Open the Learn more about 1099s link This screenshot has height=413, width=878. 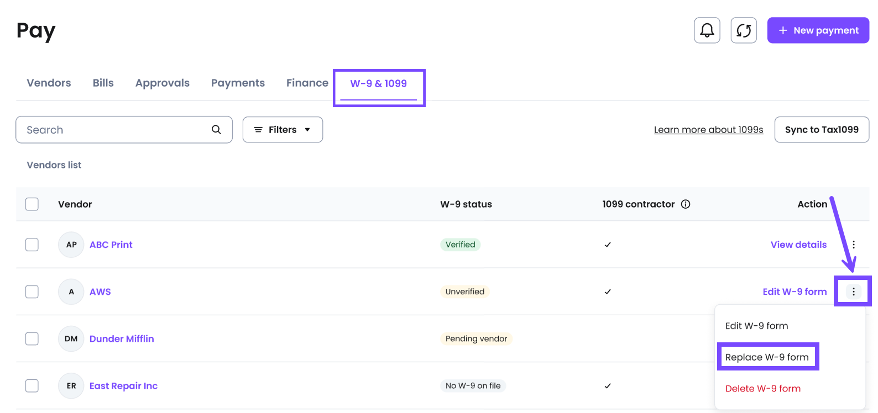(x=708, y=130)
